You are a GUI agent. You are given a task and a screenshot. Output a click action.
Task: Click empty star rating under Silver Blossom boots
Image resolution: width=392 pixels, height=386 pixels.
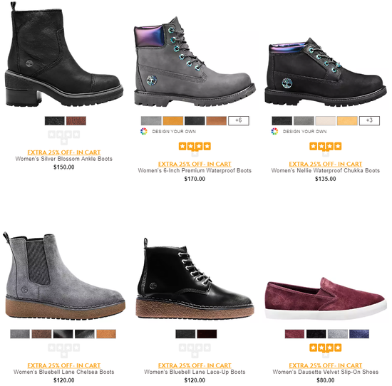(x=64, y=137)
